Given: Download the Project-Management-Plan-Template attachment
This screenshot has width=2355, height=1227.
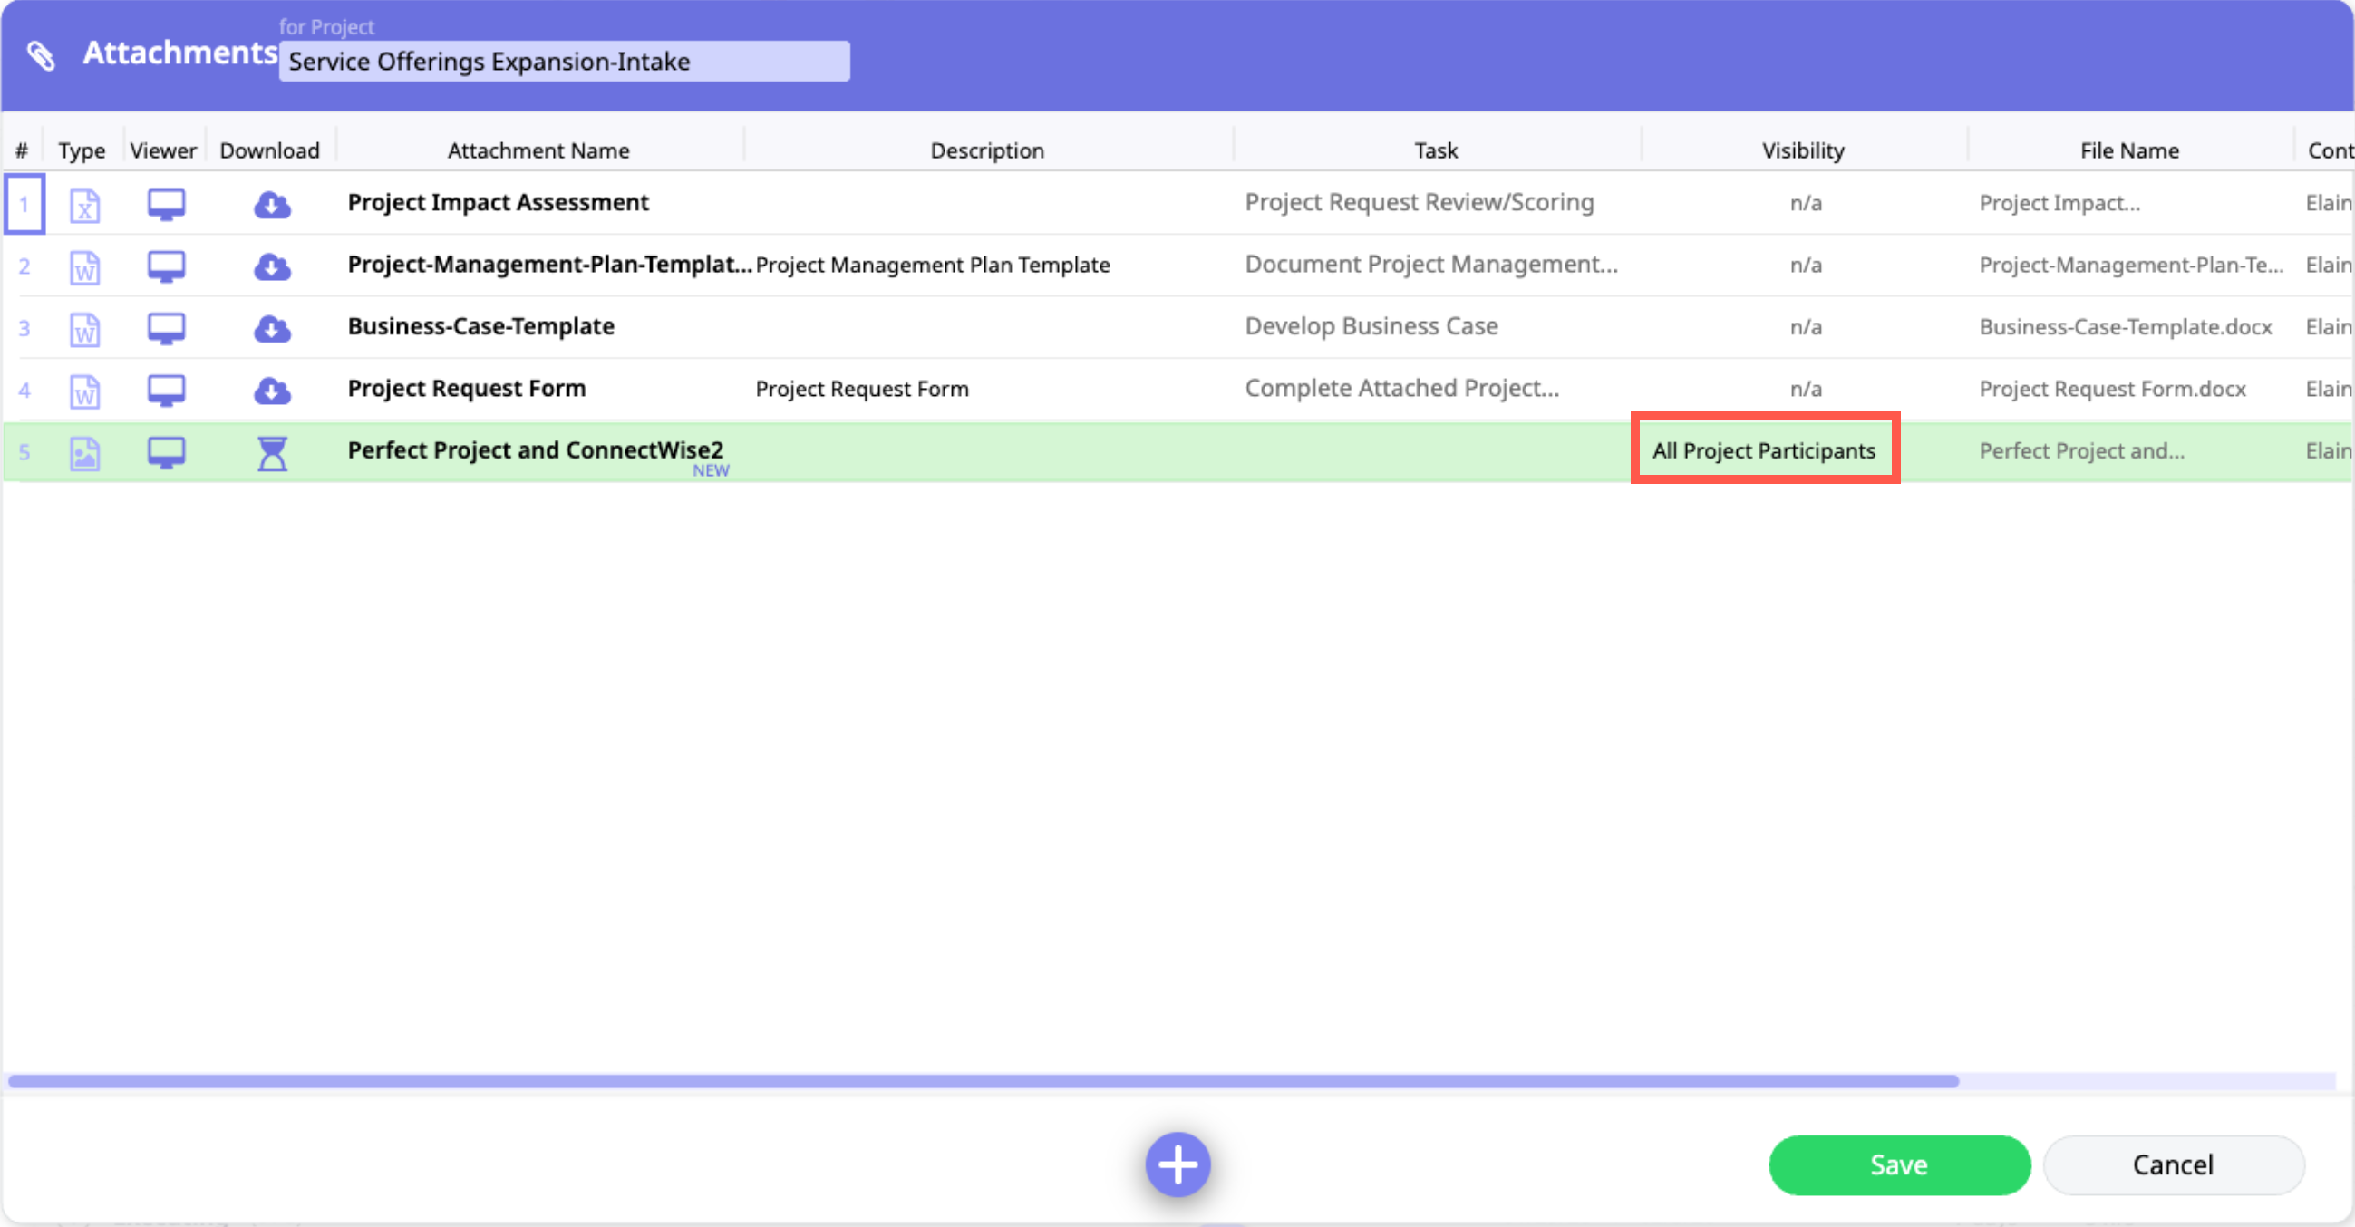Looking at the screenshot, I should (272, 266).
